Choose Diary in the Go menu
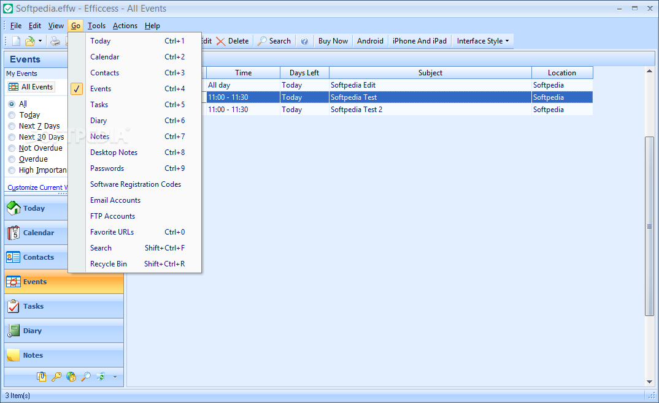 click(x=135, y=121)
